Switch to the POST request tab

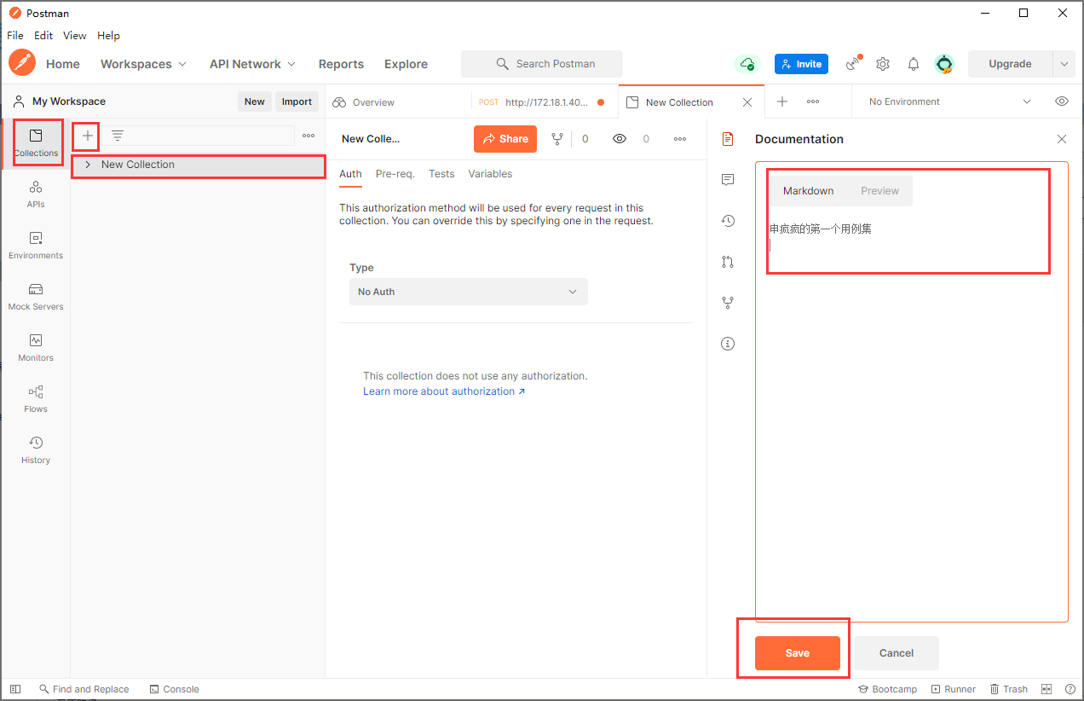pos(545,101)
